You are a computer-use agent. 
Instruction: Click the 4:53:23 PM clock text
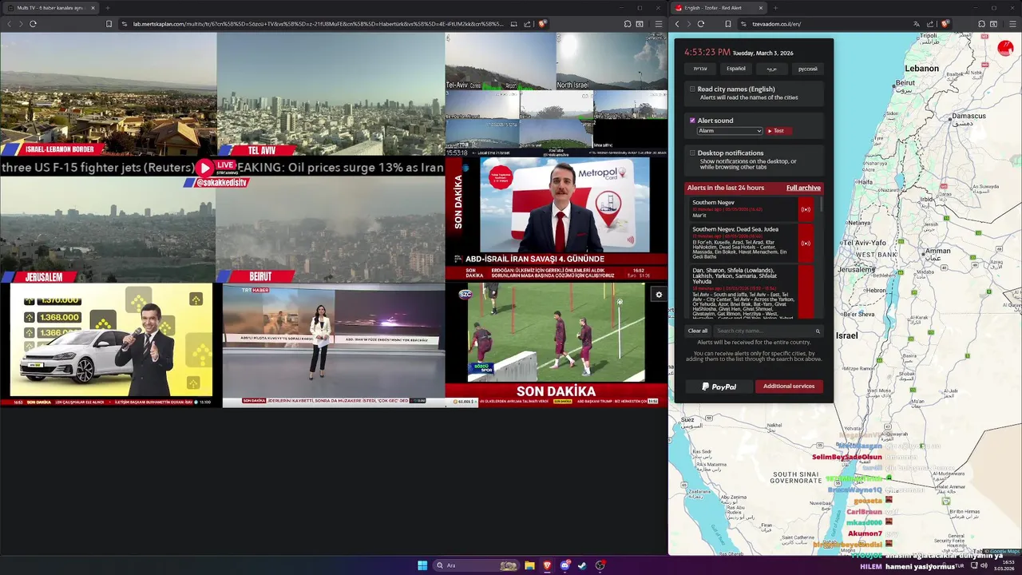(707, 53)
